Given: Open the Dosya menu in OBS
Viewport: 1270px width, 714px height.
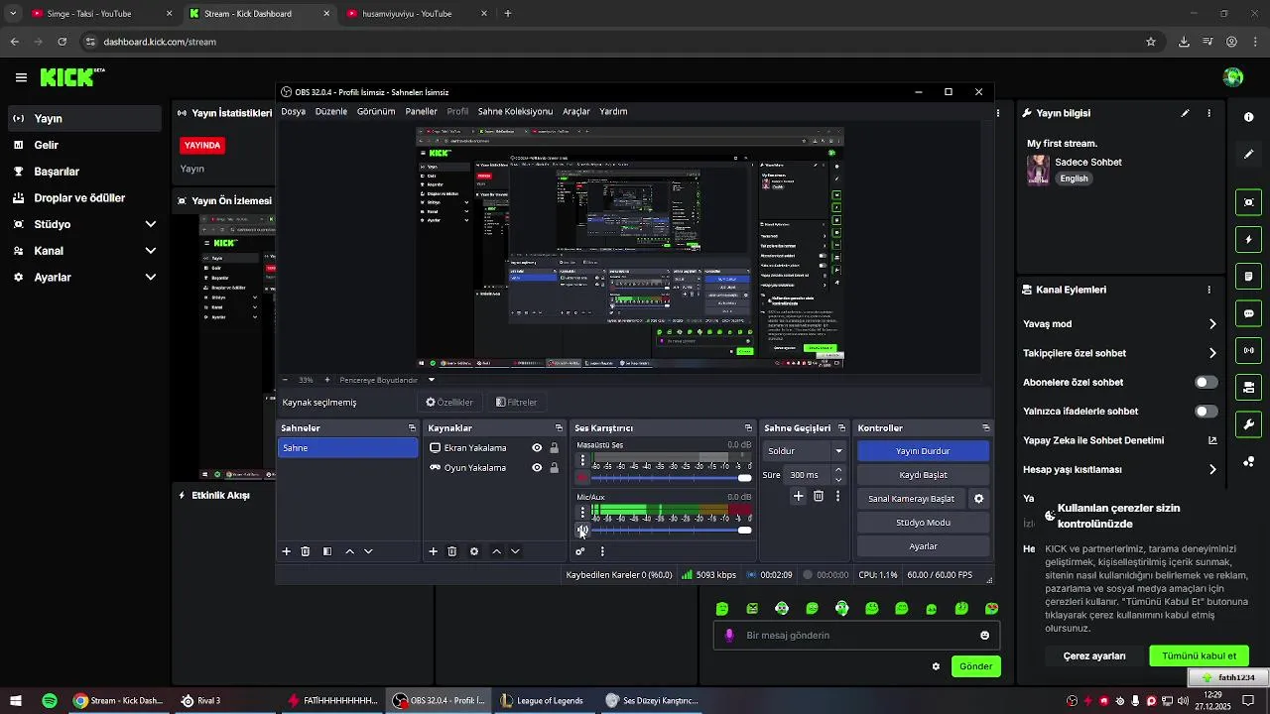Looking at the screenshot, I should point(294,112).
